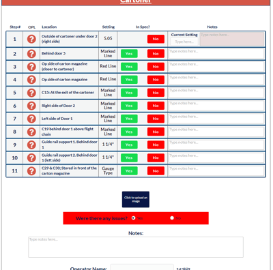The width and height of the screenshot is (273, 270).
Task: Open the OPL help icon for step 10
Action: [x=31, y=157]
